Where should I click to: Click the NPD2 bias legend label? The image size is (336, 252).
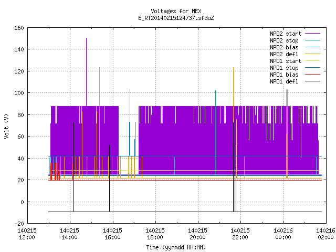(x=284, y=47)
